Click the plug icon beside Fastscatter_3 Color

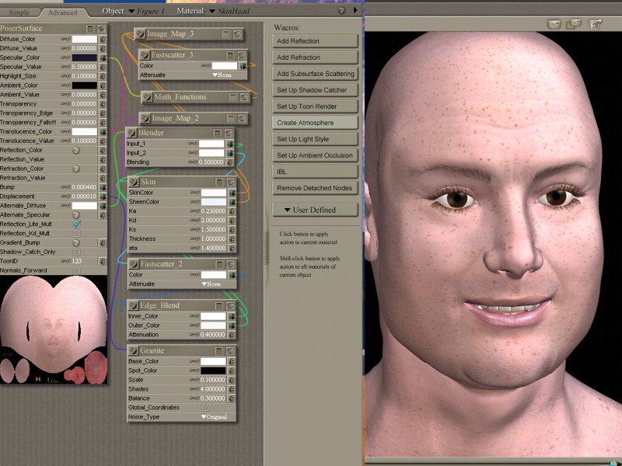(x=243, y=66)
